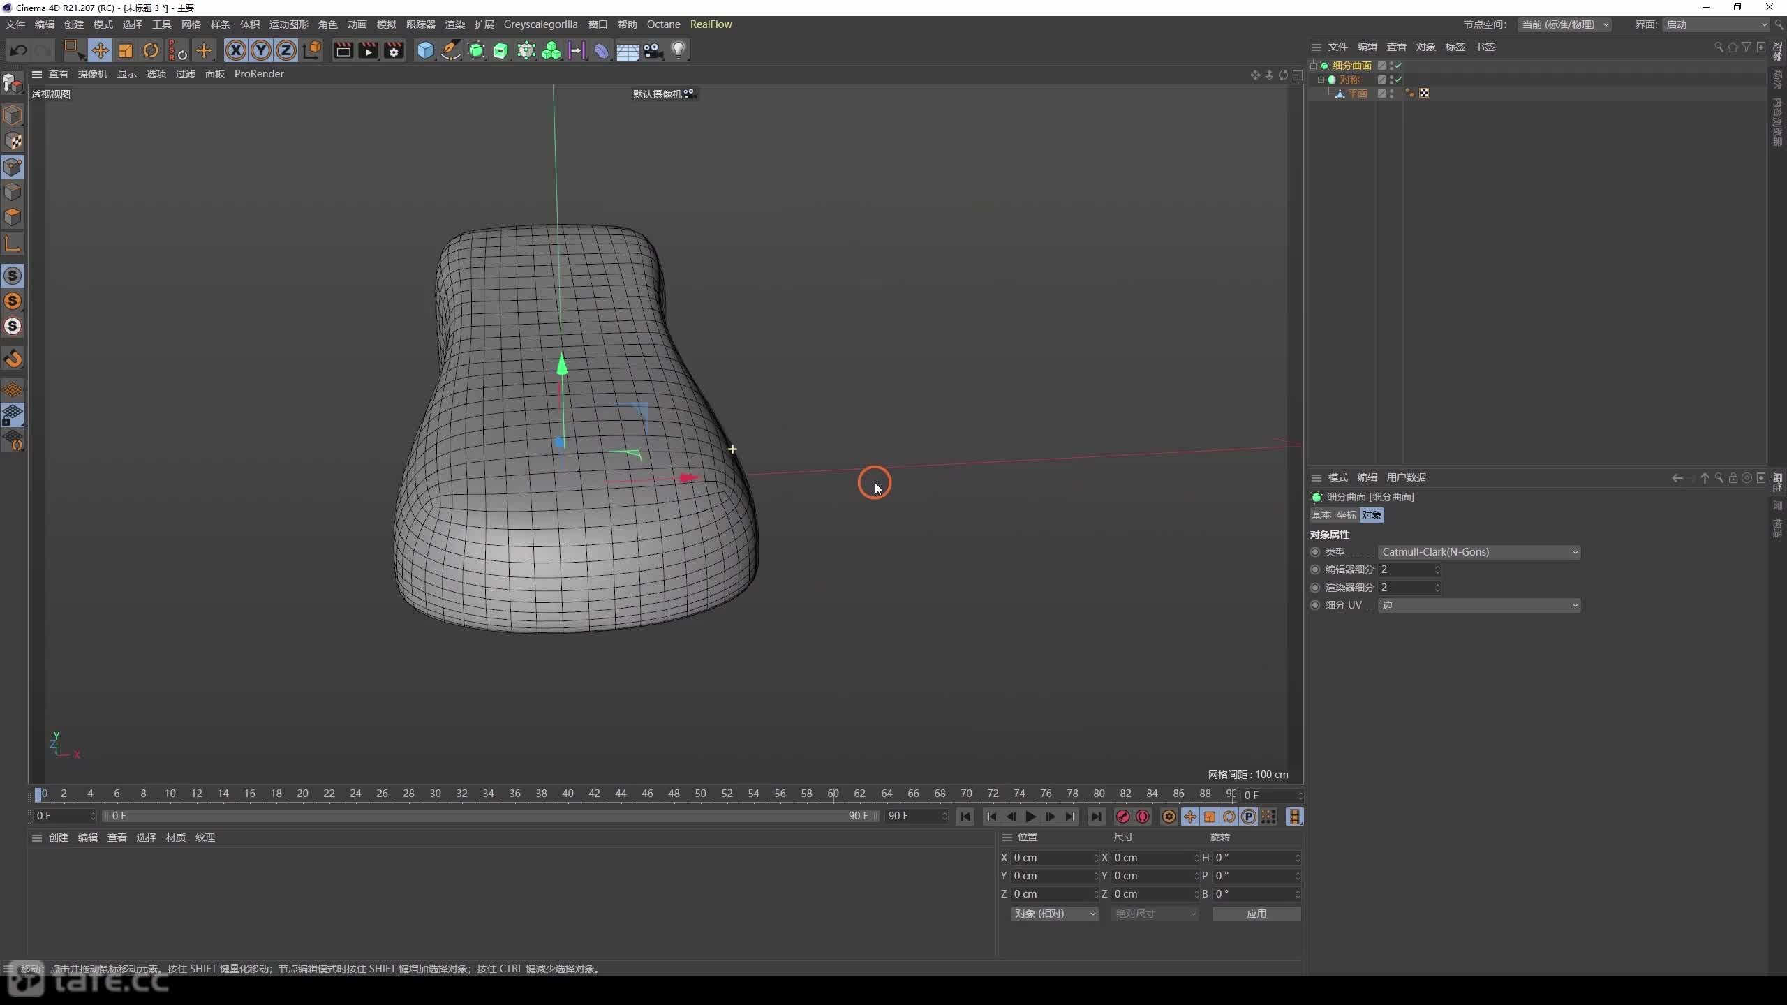This screenshot has height=1005, width=1787.
Task: Open the 模拟 menu
Action: [x=386, y=24]
